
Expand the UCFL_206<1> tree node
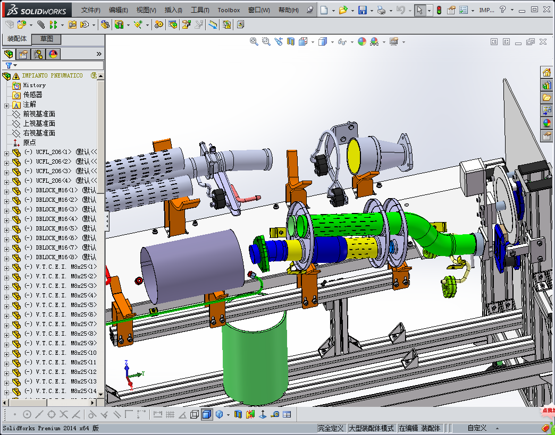pyautogui.click(x=6, y=152)
